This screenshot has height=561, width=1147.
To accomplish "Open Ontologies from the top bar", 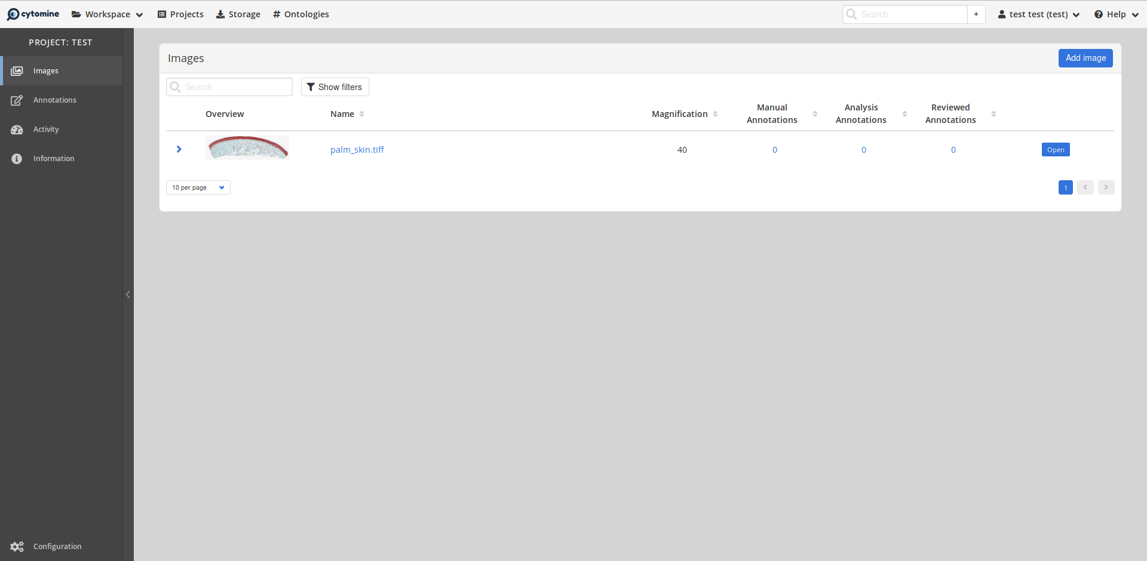I will (x=300, y=14).
